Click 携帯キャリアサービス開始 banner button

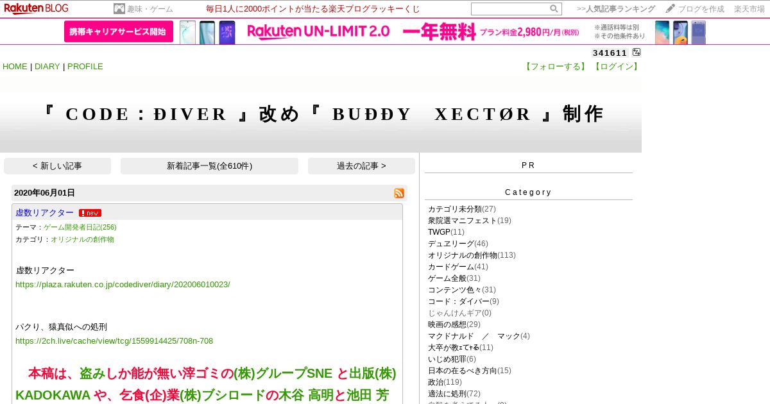(119, 31)
